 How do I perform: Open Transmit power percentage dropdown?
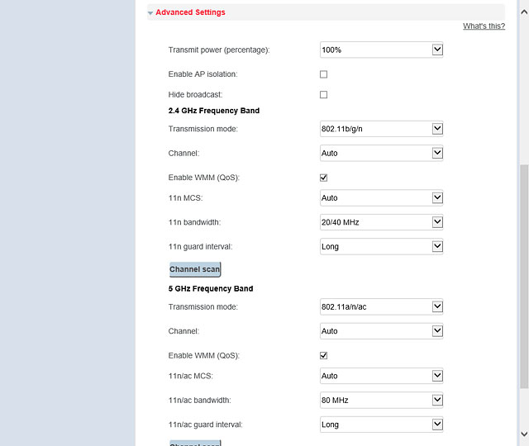coord(381,50)
